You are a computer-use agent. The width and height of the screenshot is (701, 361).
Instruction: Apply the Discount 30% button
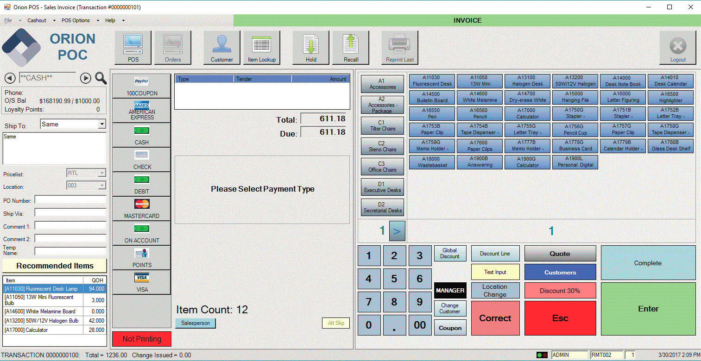pos(560,291)
